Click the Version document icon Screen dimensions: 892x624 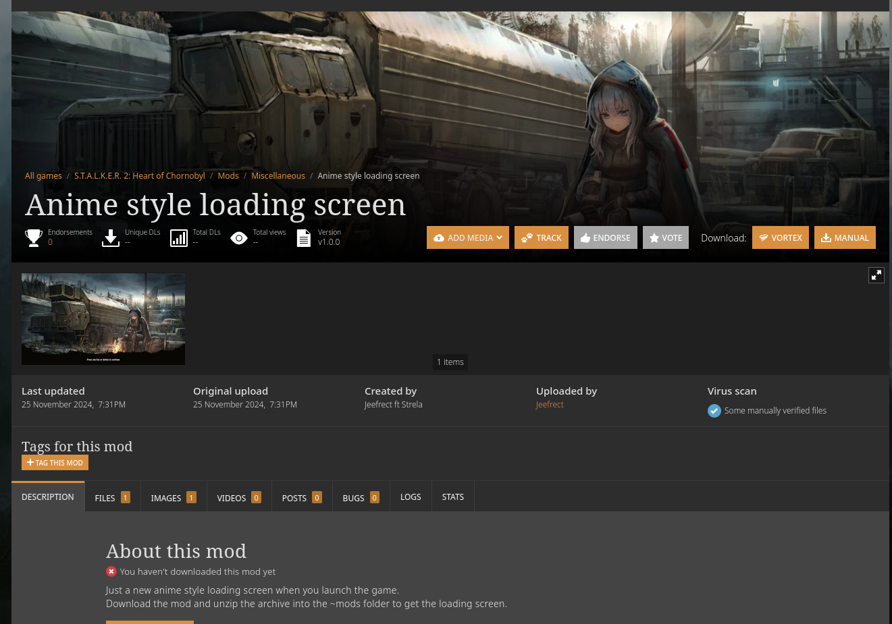coord(304,238)
